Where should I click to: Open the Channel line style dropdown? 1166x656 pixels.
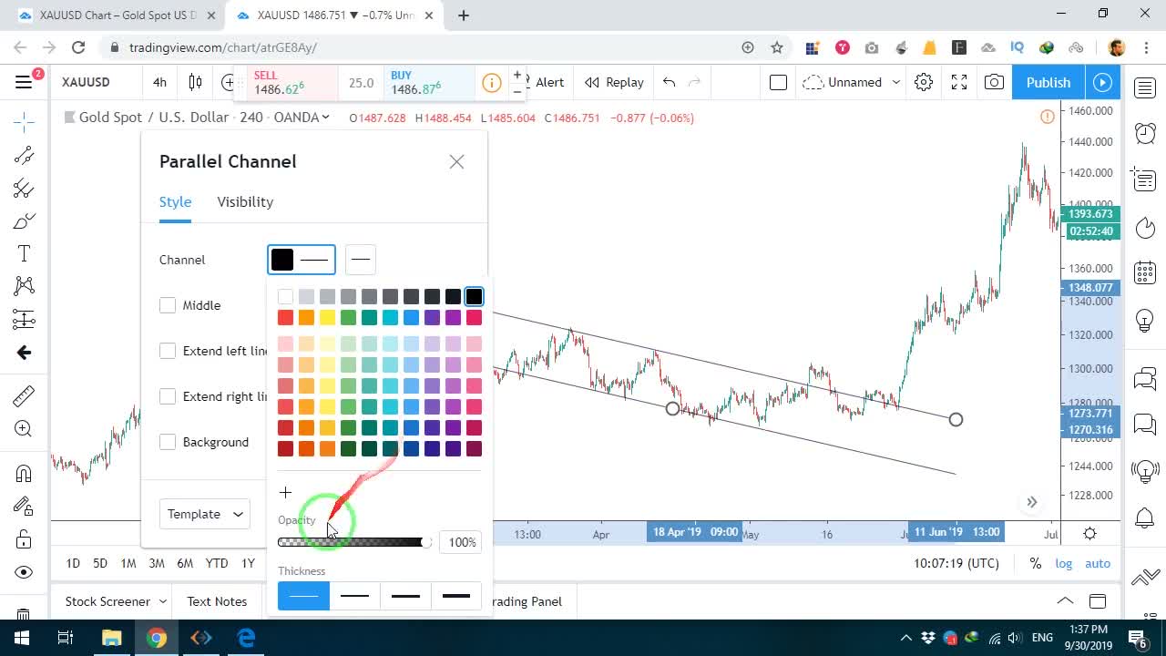(361, 260)
